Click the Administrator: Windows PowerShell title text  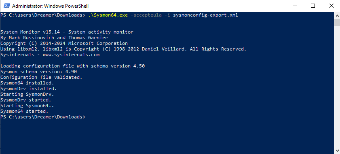point(50,6)
